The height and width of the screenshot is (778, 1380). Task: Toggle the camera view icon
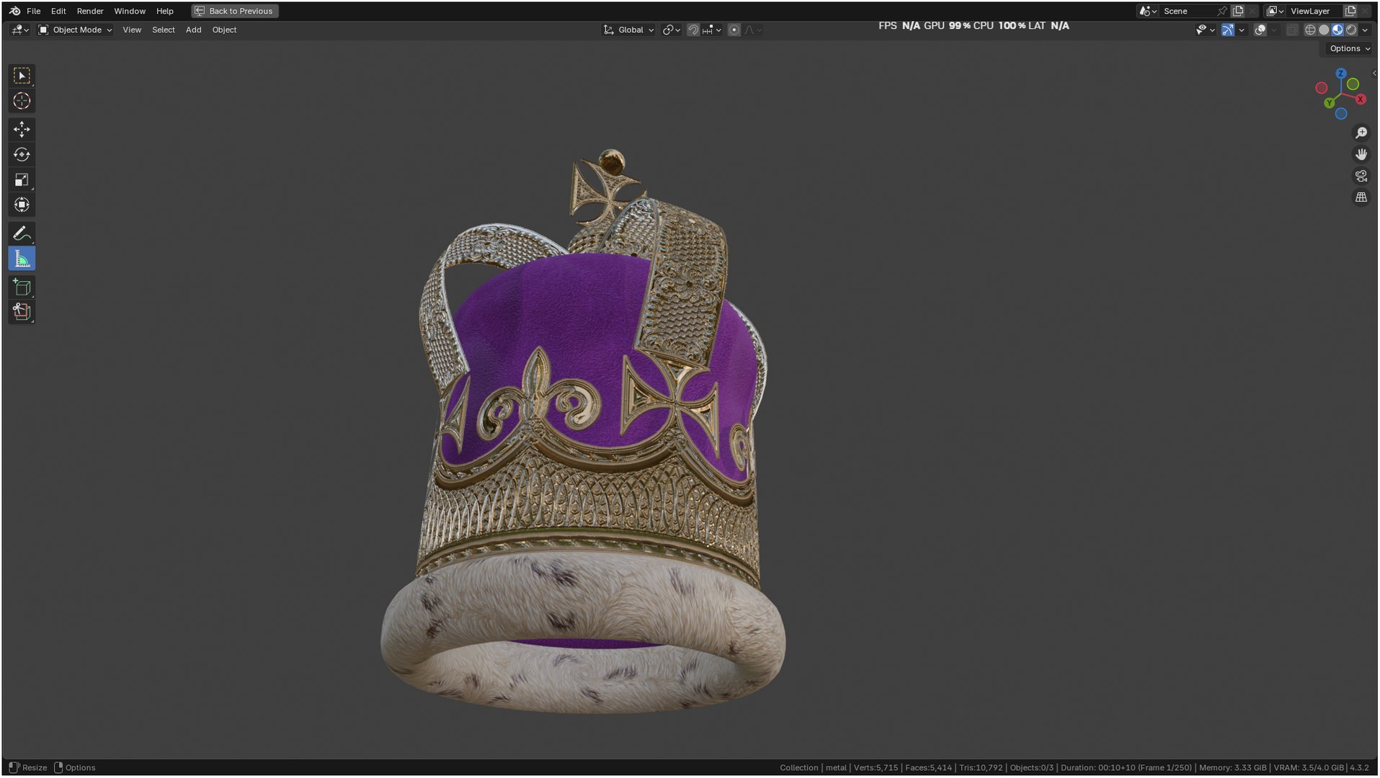[1361, 176]
